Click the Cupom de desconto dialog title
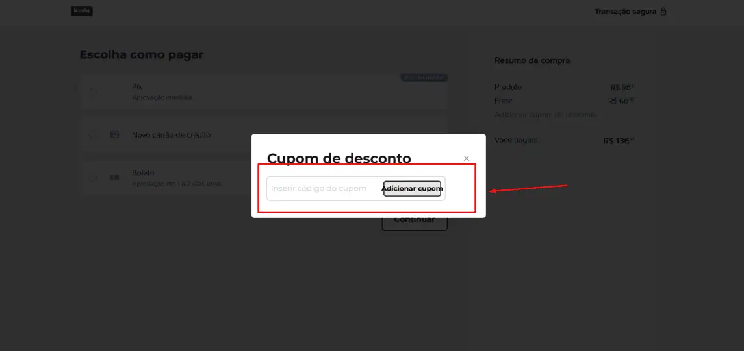 [339, 158]
